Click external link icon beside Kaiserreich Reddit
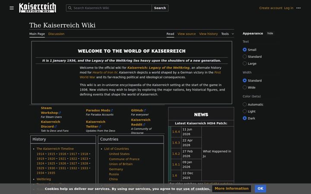 tap(144, 125)
